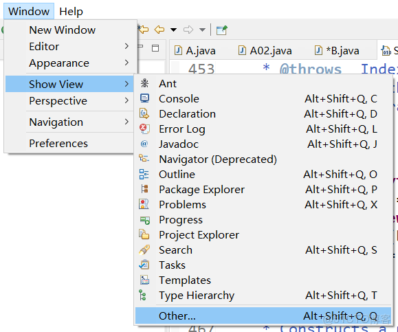Click the Tasks clipboard icon
Screen dimensions: 398x332
point(144,265)
